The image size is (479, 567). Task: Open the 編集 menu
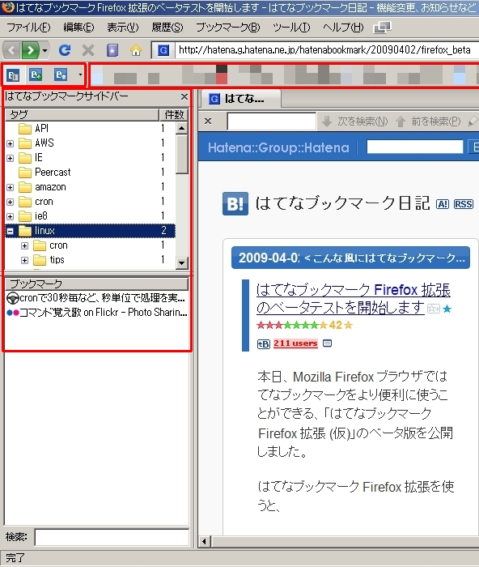(x=78, y=28)
